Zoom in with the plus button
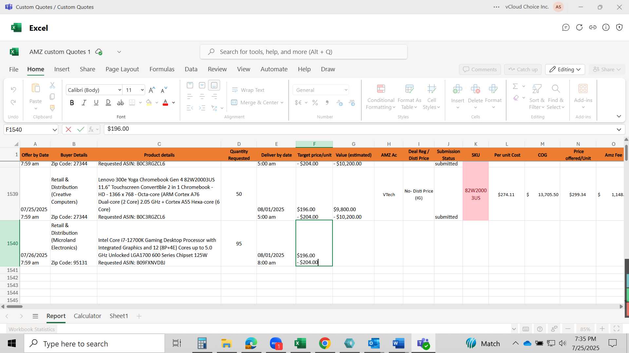Screen dimensions: 629x353 pos(602,329)
